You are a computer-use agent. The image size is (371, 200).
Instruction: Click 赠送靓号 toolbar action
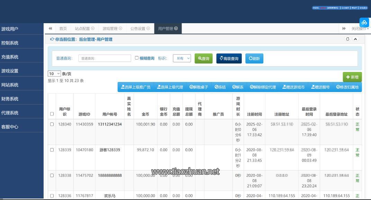320,87
